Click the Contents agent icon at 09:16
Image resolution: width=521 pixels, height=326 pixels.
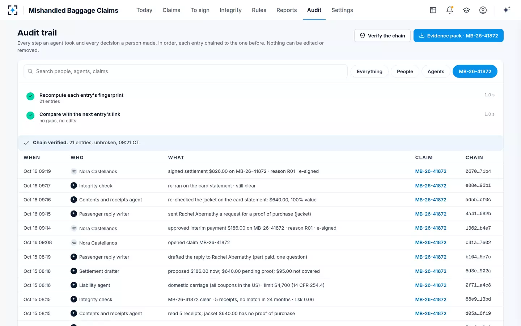pyautogui.click(x=74, y=200)
